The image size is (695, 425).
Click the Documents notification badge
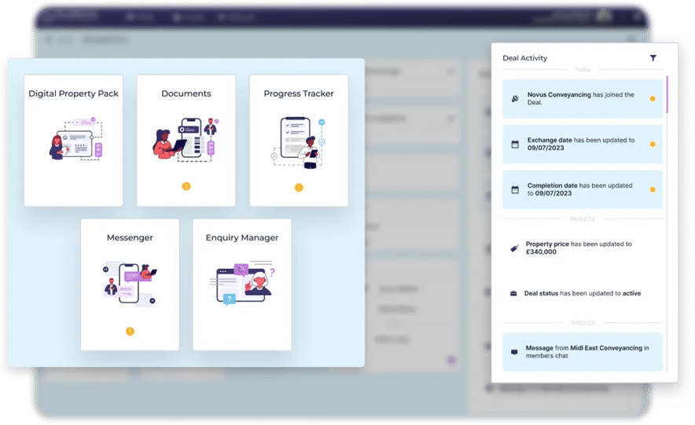click(x=186, y=186)
